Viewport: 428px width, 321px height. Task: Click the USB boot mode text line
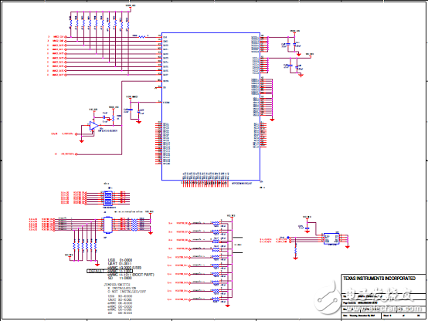point(120,260)
